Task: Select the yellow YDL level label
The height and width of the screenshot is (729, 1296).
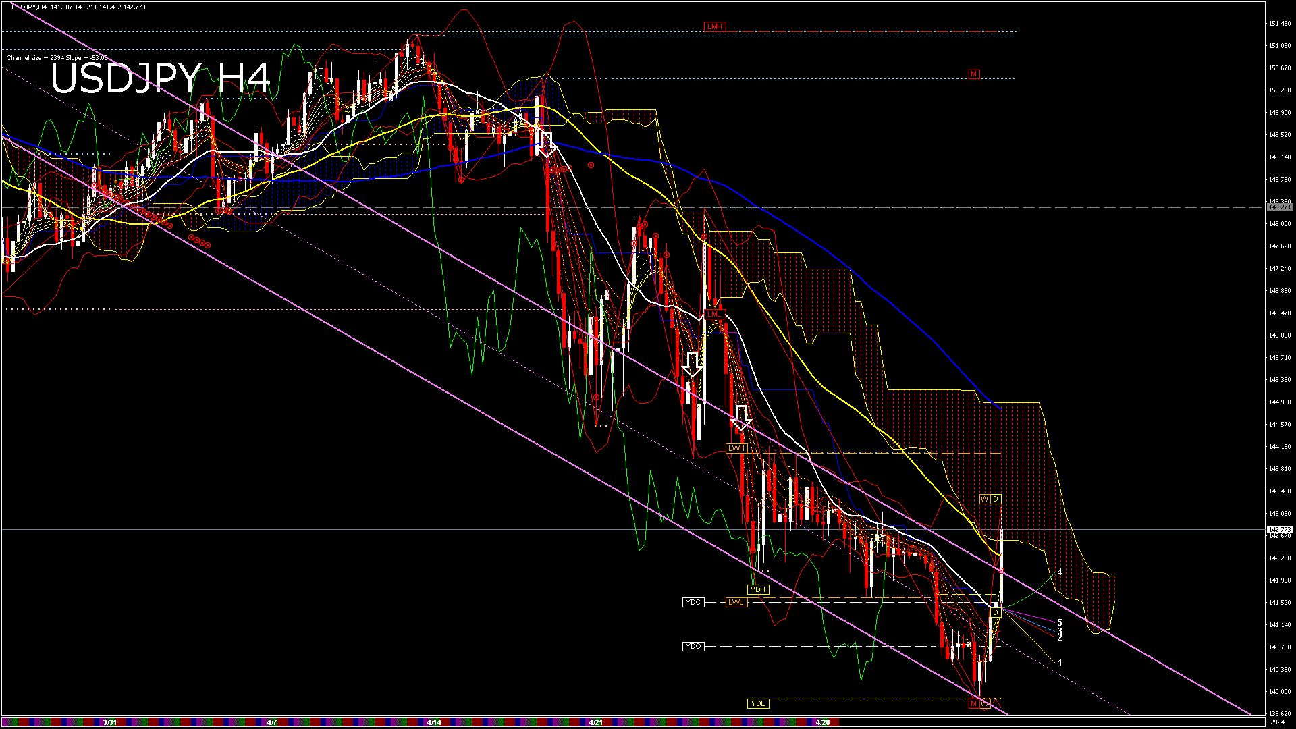Action: coord(758,703)
